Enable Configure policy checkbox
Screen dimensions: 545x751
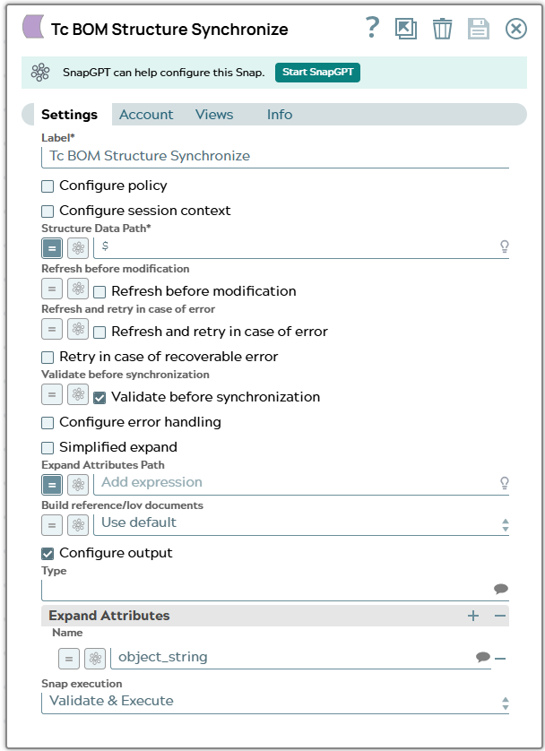click(x=48, y=186)
